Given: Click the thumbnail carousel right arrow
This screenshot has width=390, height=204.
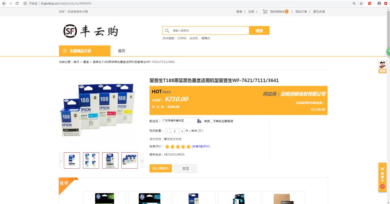Looking at the screenshot, I should [x=142, y=161].
